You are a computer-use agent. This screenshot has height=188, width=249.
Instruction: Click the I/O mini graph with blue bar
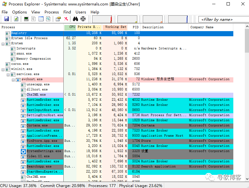[178, 19]
